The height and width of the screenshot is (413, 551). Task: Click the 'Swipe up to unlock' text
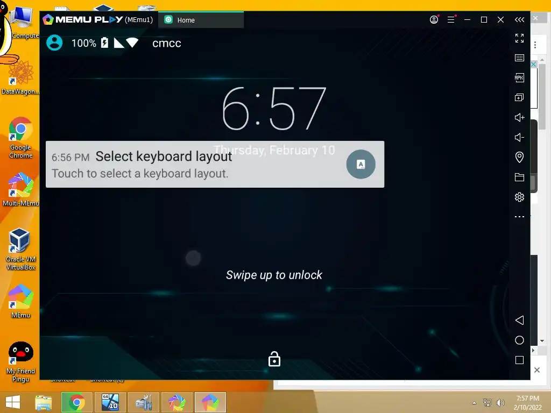click(274, 275)
